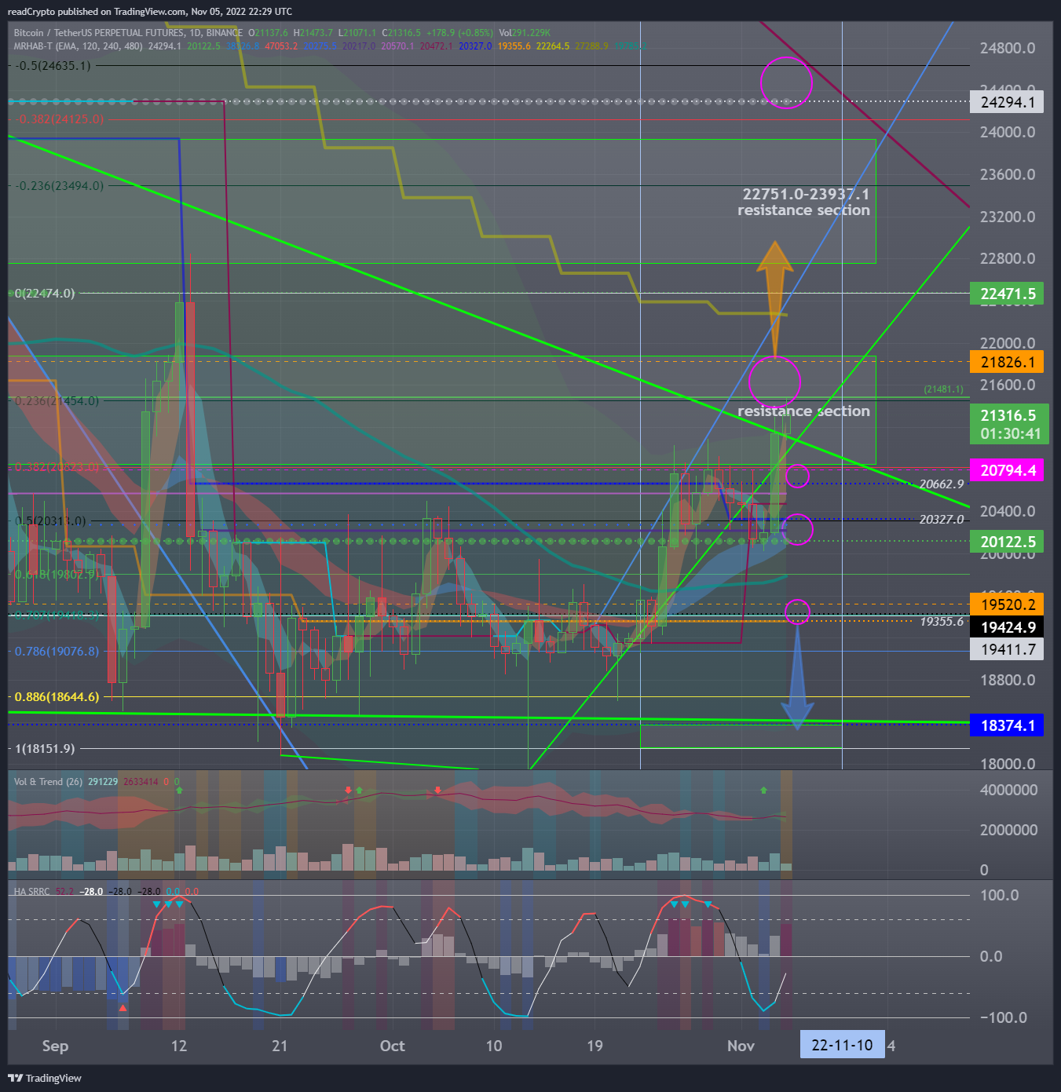
Task: Click the red triangle marker in HA SRRC pane
Action: [123, 1007]
